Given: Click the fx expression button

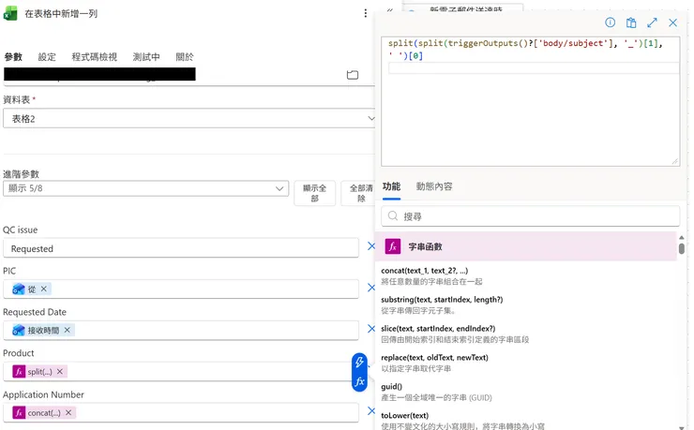Looking at the screenshot, I should tap(359, 381).
